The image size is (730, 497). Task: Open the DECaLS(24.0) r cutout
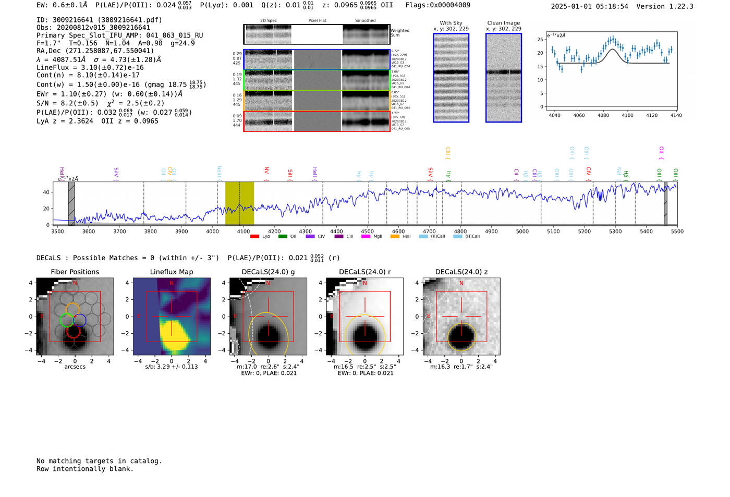(x=364, y=316)
